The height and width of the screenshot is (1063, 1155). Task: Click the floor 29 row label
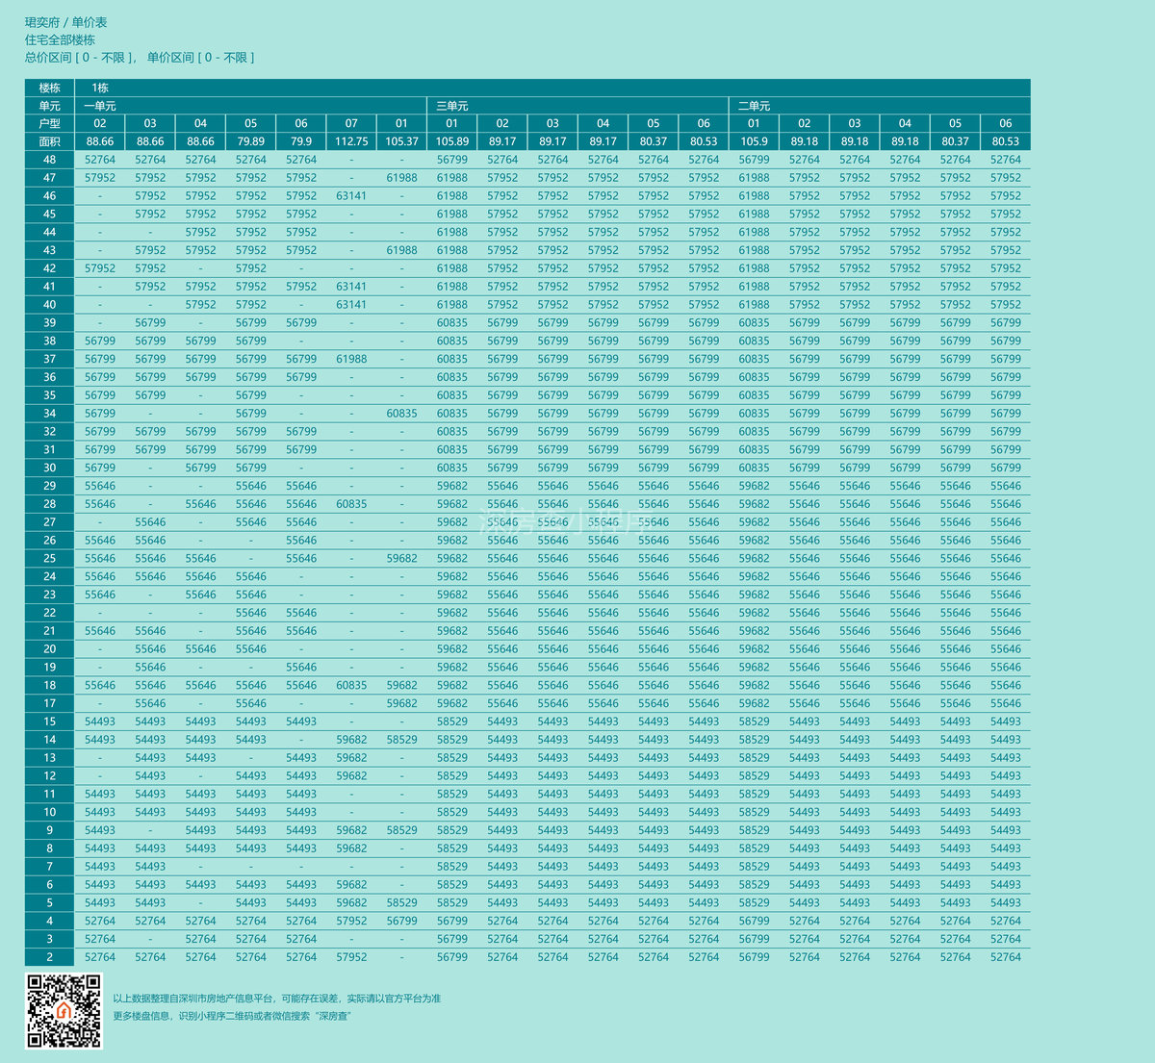(49, 486)
